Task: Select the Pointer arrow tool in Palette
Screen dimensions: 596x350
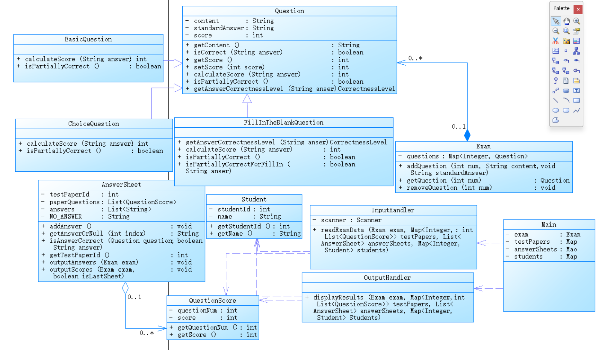Action: 556,21
